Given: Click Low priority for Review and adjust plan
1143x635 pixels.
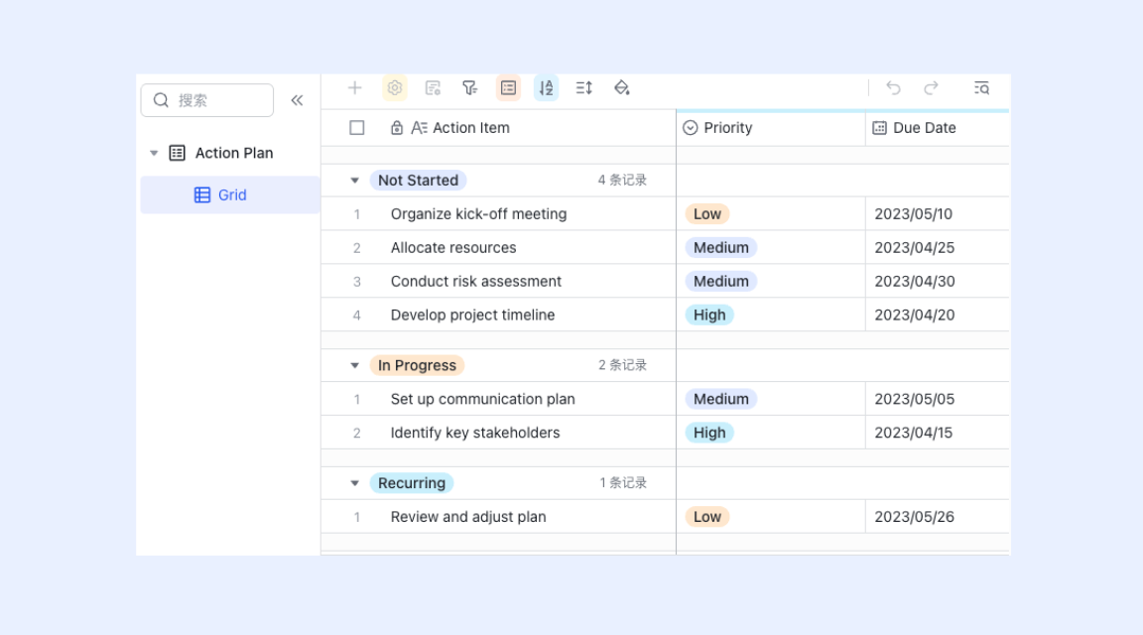Looking at the screenshot, I should [x=707, y=516].
